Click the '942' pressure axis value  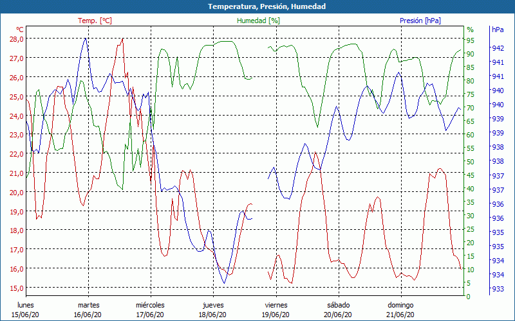click(498, 48)
